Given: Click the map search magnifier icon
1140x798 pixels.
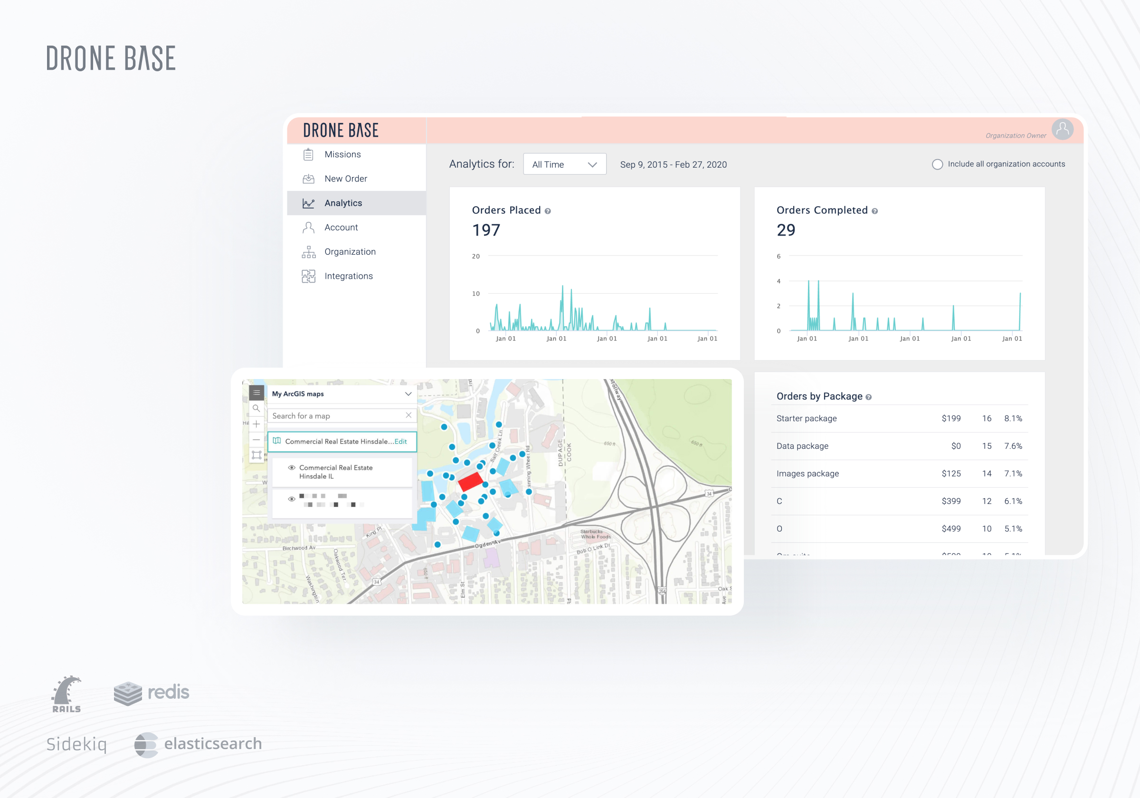Looking at the screenshot, I should 256,408.
